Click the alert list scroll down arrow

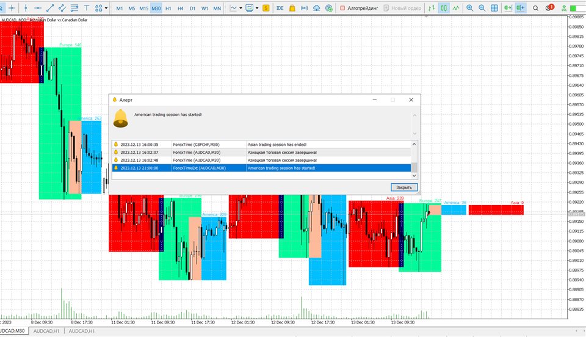tap(414, 176)
